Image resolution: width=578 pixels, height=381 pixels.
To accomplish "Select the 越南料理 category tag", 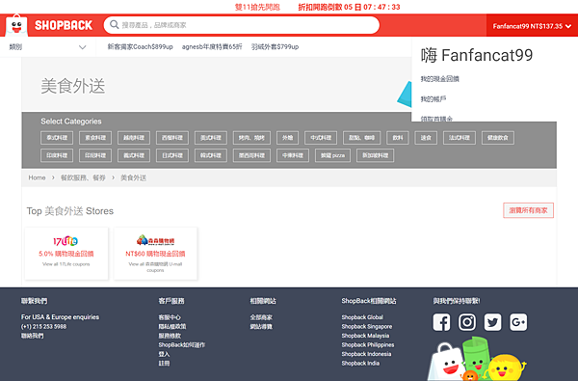I will pos(134,138).
